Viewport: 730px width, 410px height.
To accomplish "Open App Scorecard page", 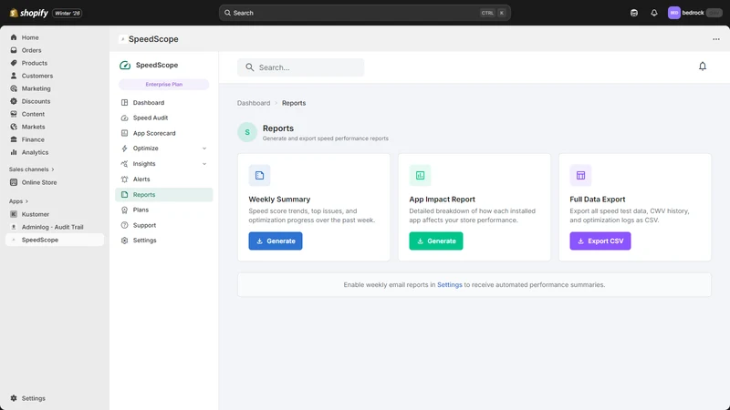I will [163, 133].
